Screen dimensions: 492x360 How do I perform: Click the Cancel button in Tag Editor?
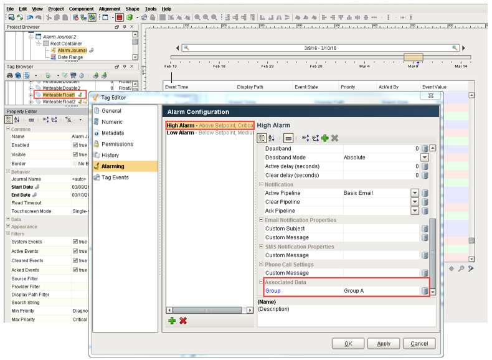[x=419, y=344]
